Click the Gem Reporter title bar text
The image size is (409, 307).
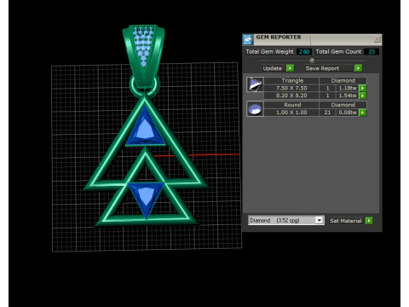[279, 38]
